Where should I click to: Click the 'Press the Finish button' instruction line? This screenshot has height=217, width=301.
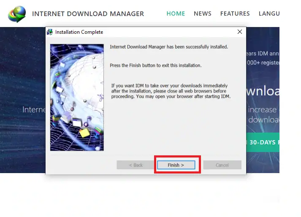pyautogui.click(x=155, y=66)
